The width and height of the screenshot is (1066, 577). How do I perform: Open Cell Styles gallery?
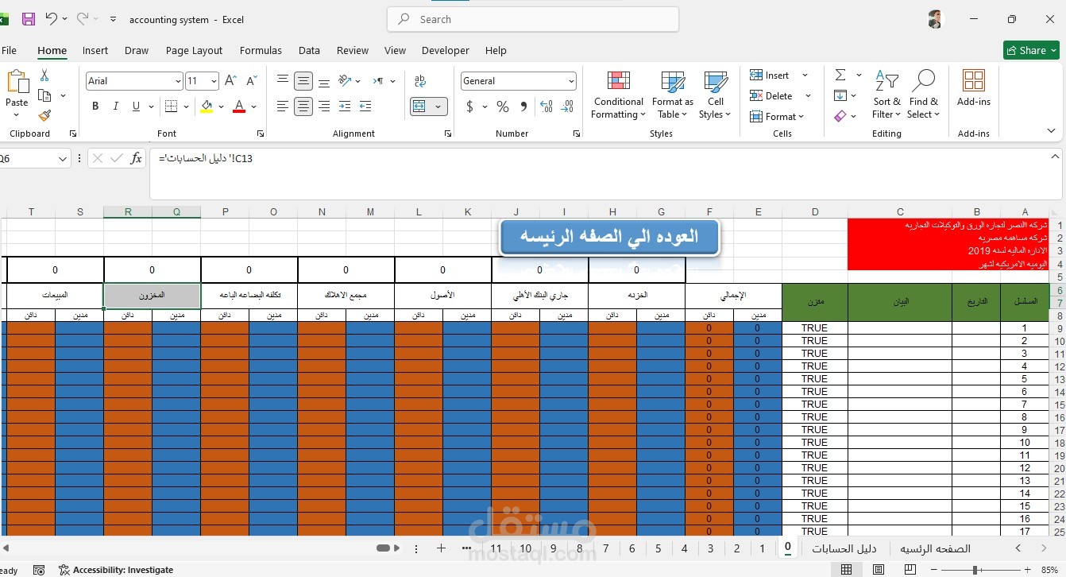click(715, 96)
